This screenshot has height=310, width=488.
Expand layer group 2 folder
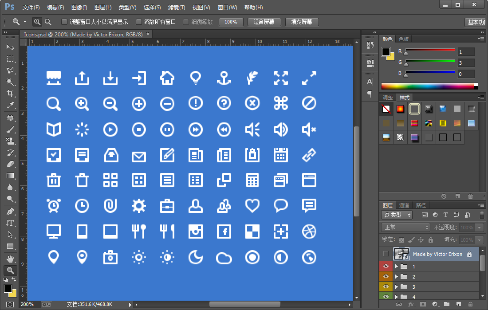pyautogui.click(x=396, y=277)
